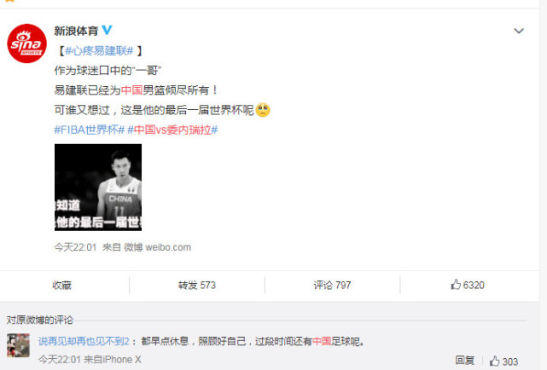Screen dimensions: 547x370
Task: Expand the post options chevron
Action: tap(519, 31)
